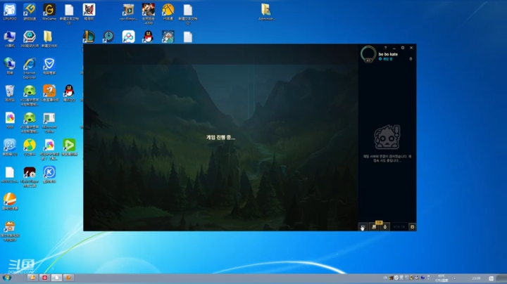The image size is (507, 284).
Task: Select the yellow G game accelerator shortcut
Action: point(30,12)
